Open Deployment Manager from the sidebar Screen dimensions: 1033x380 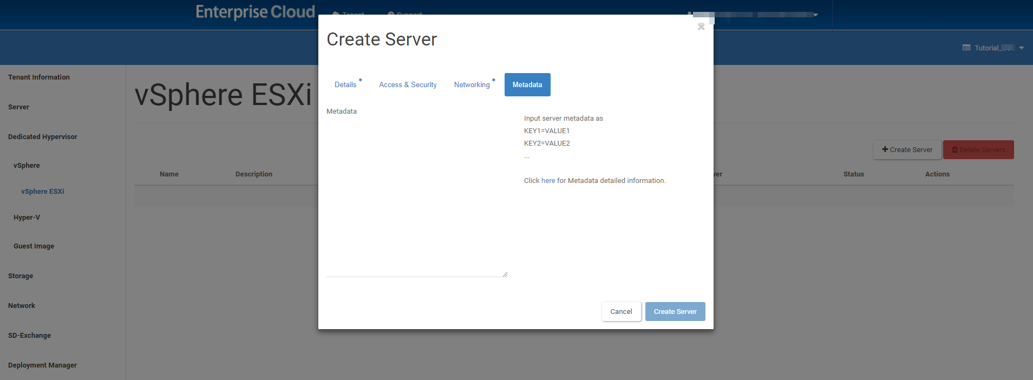click(x=43, y=365)
